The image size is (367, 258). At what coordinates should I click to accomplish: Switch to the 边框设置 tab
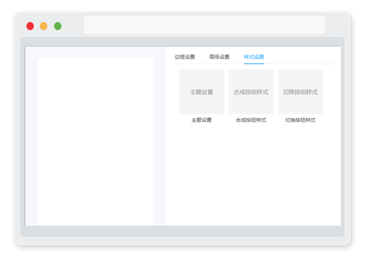tap(185, 57)
